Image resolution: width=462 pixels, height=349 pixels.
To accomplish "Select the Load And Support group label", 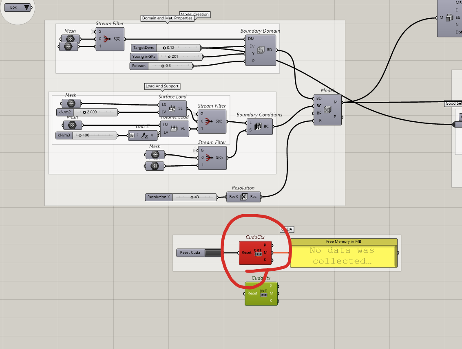I will tap(162, 86).
